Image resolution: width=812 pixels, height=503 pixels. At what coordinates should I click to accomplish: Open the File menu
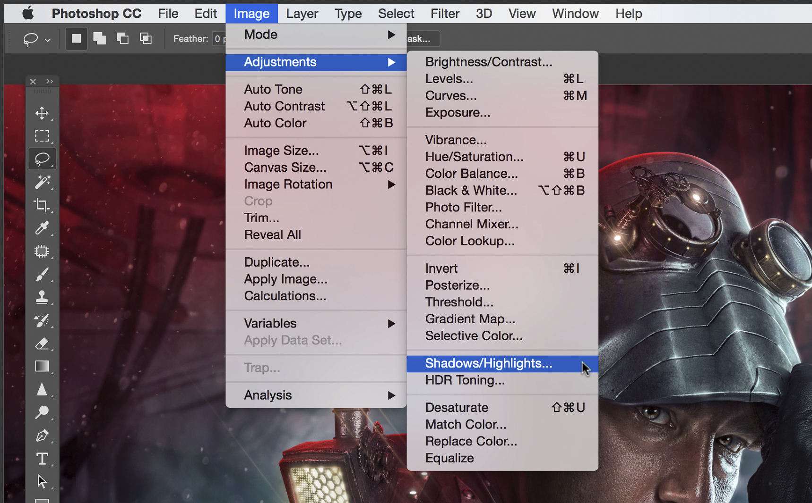click(x=168, y=14)
